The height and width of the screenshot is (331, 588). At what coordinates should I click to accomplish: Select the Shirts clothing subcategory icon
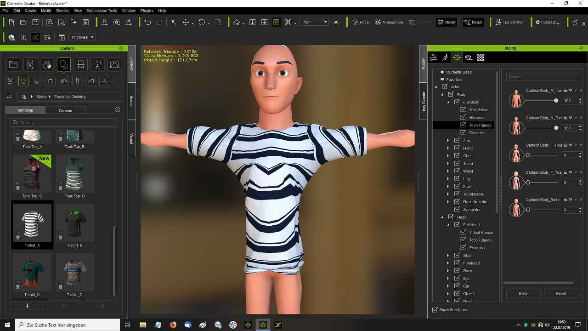(23, 81)
